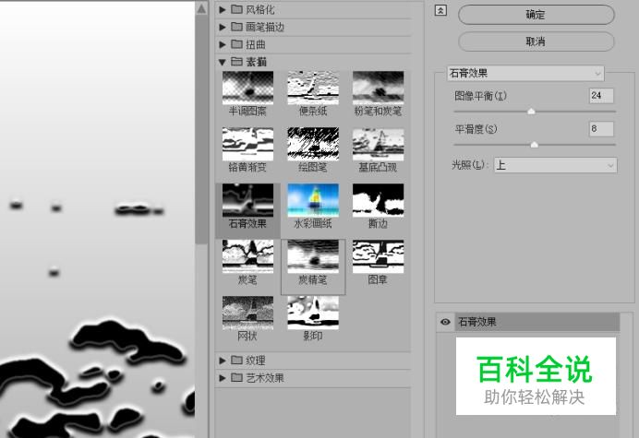
Task: Select the 图章 filter thumbnail
Action: click(379, 256)
